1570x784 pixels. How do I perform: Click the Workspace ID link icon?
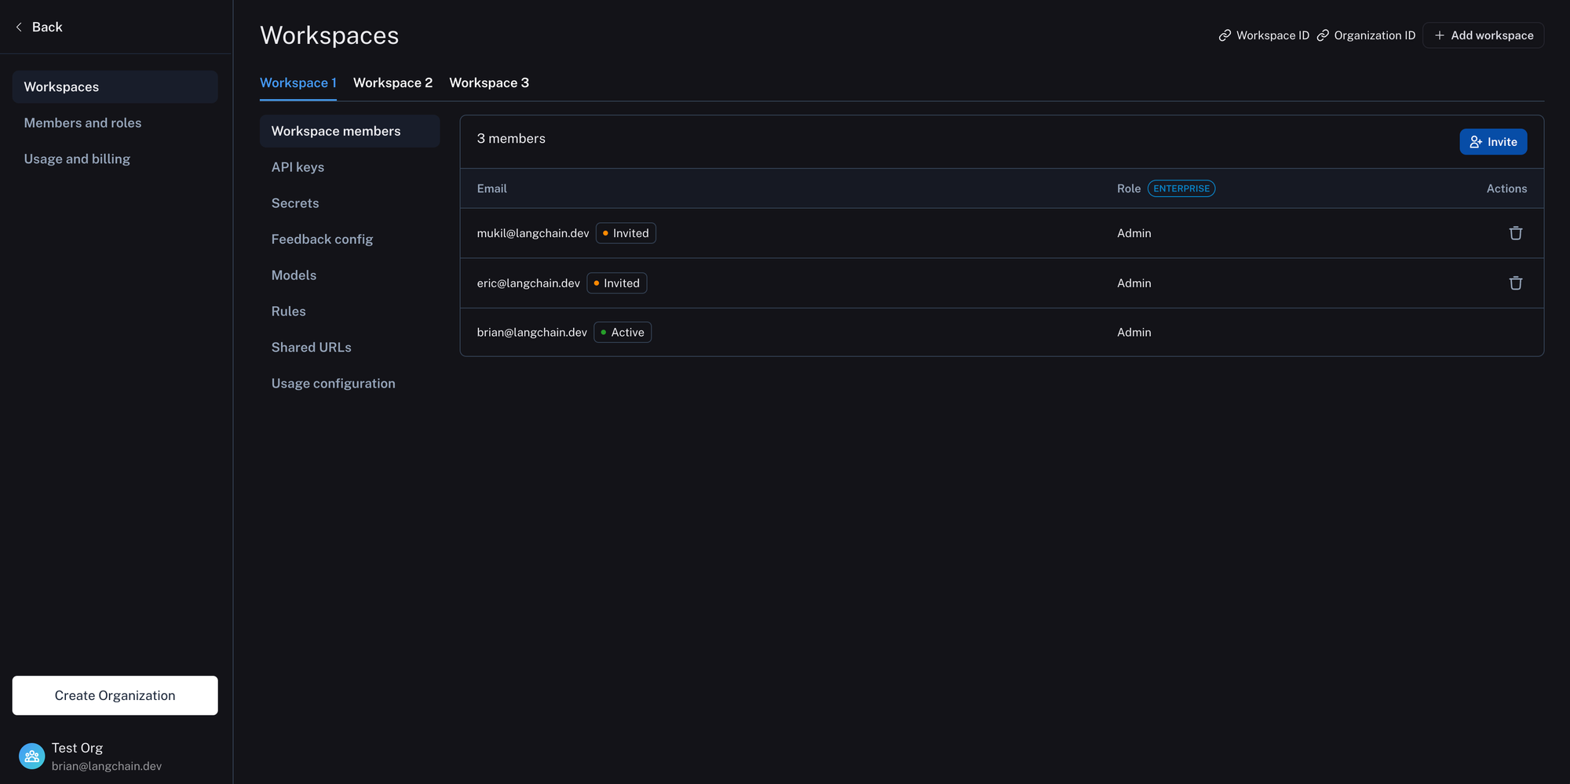tap(1225, 35)
